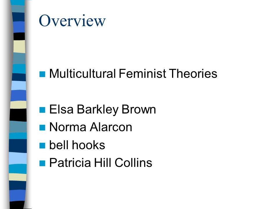Click the Overview slide title
The image size is (279, 209).
point(72,21)
